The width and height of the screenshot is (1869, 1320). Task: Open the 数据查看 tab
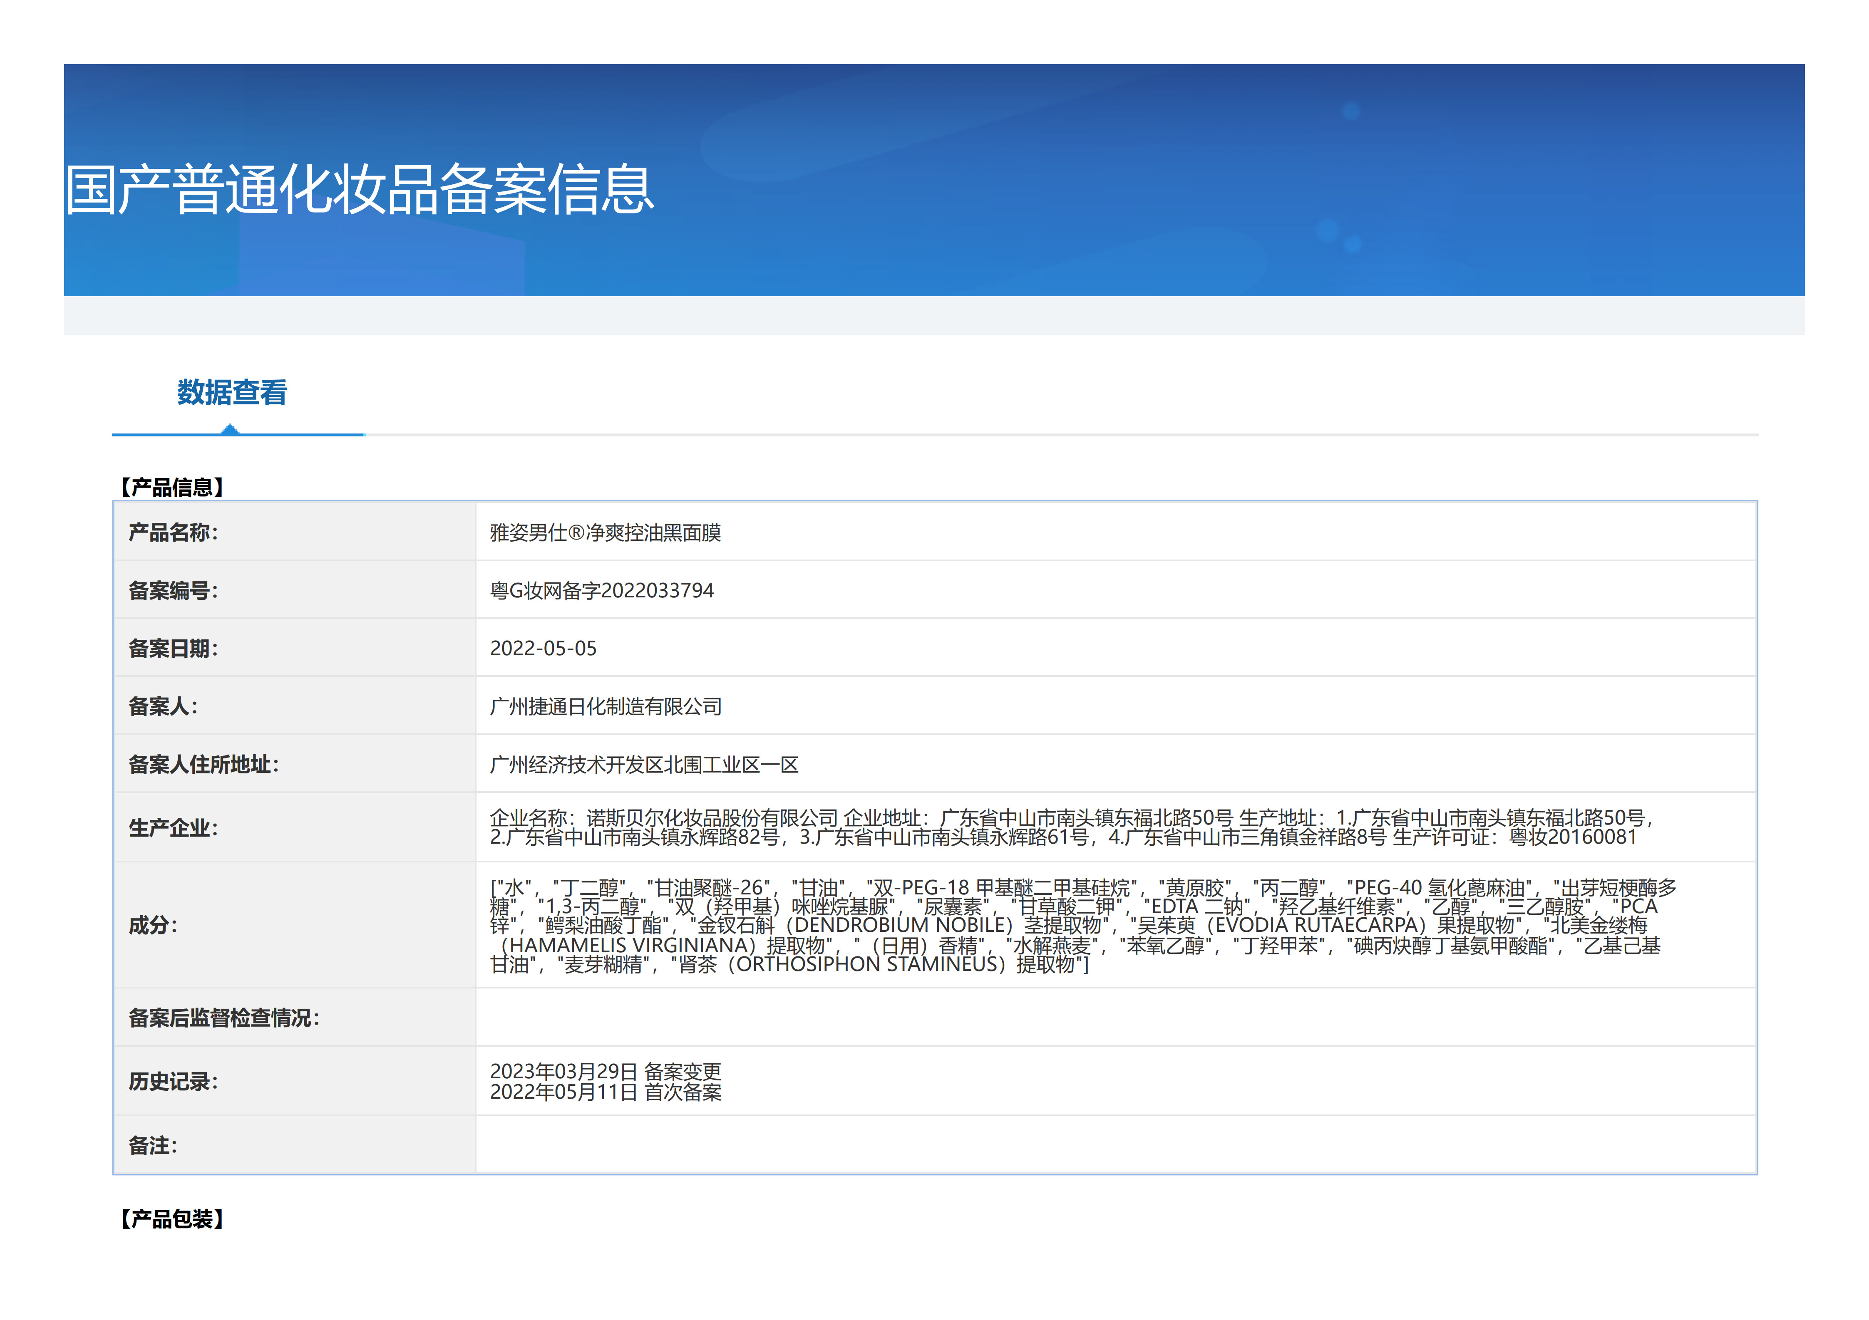232,392
